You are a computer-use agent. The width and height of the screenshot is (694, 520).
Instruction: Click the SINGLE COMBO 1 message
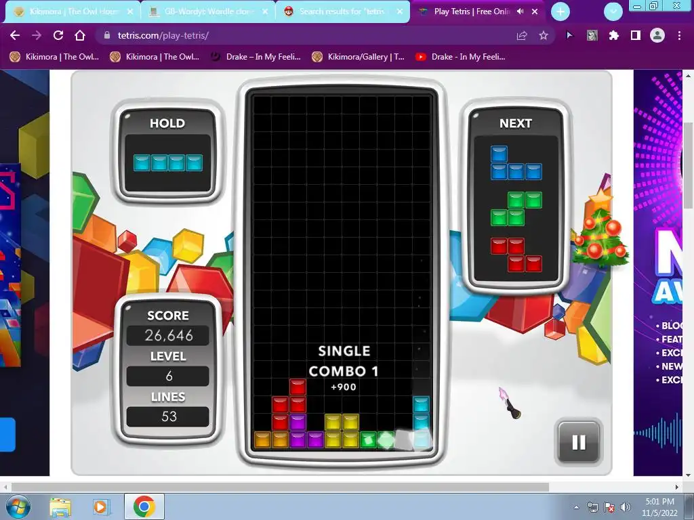344,361
